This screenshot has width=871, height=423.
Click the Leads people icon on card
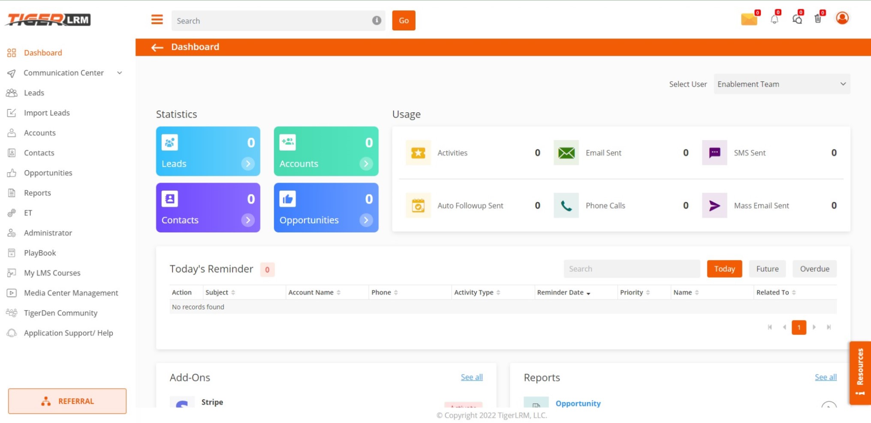pos(170,142)
